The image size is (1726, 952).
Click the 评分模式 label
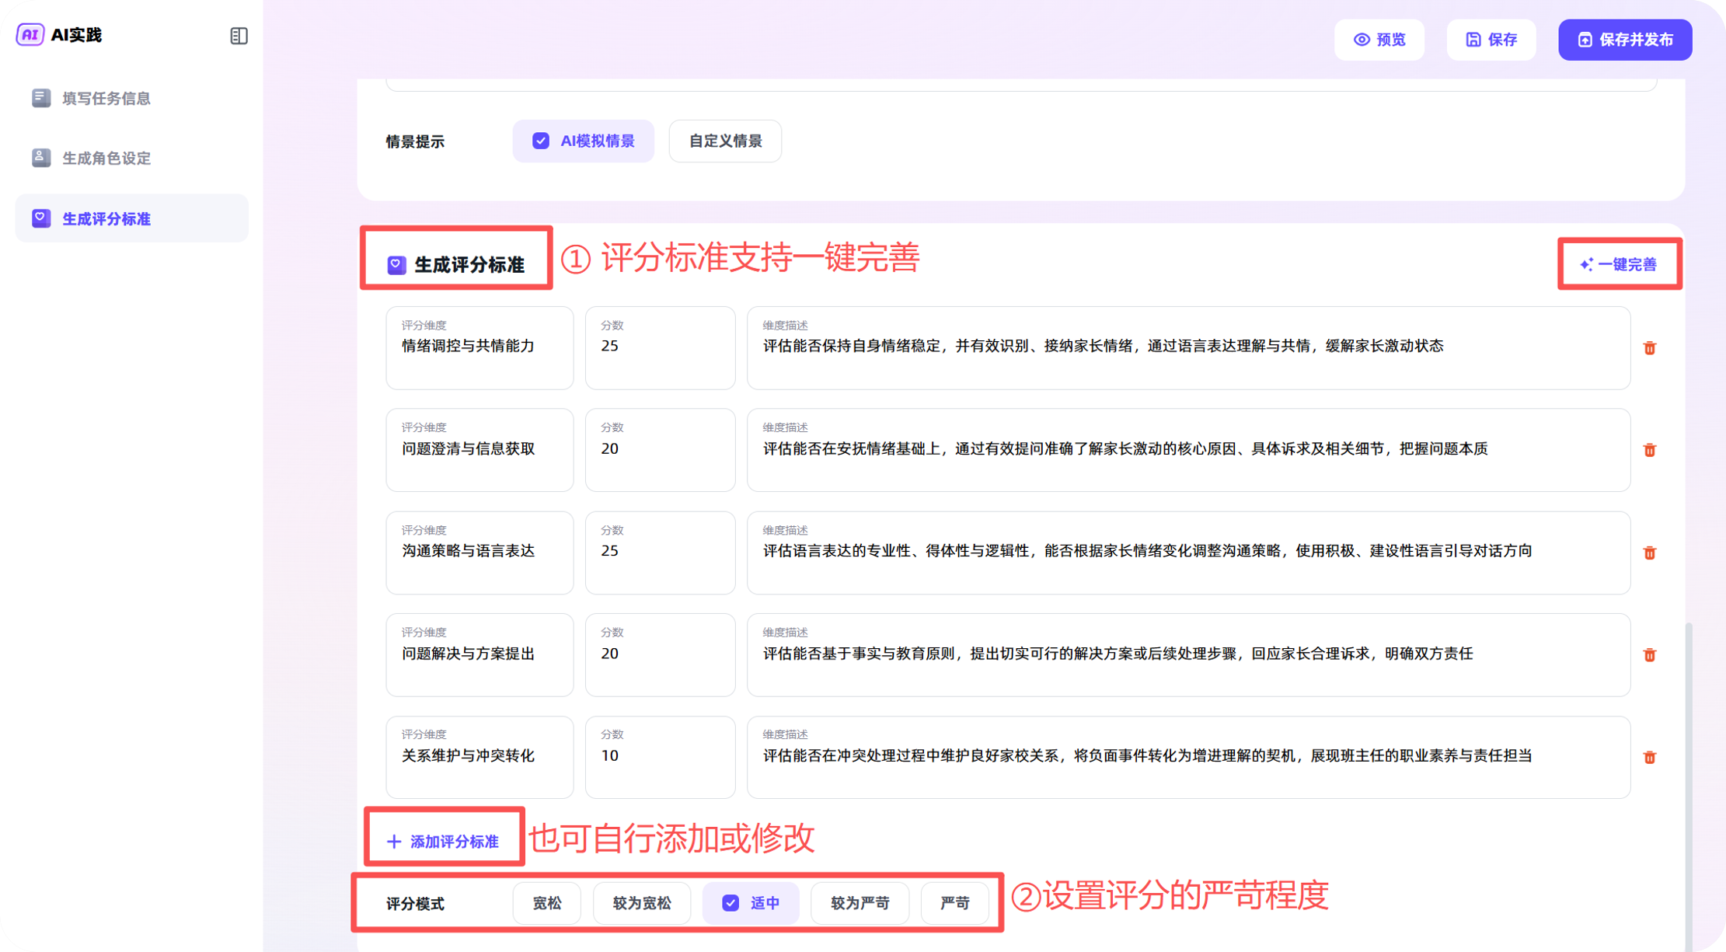[415, 904]
